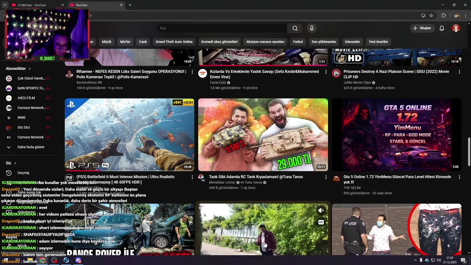The width and height of the screenshot is (471, 265).
Task: Click the Chrome icon in the taskbar
Action: (x=43, y=260)
